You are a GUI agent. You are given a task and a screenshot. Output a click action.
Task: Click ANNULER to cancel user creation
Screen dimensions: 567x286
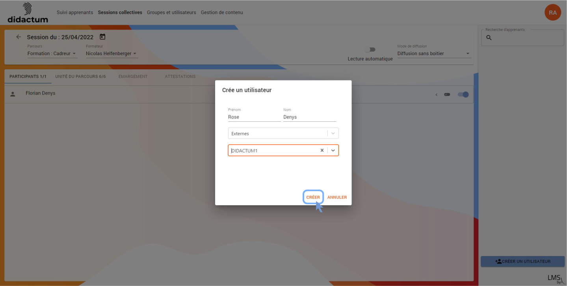(337, 197)
